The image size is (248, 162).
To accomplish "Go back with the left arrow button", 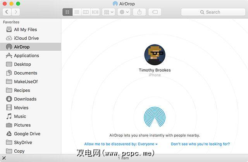I will (7, 12).
